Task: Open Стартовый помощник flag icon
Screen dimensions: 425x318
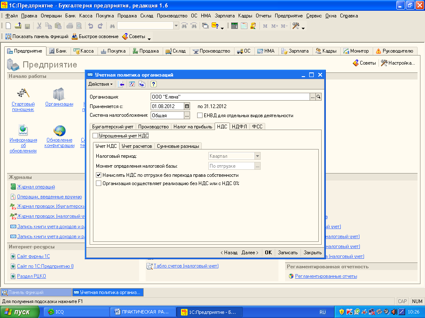Action: [x=23, y=93]
